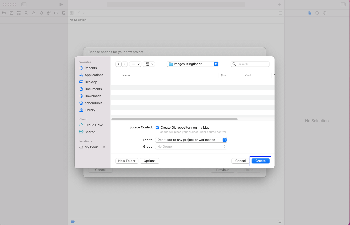The width and height of the screenshot is (350, 225).
Task: Toggle the Xcode inspector panel
Action: click(x=343, y=5)
